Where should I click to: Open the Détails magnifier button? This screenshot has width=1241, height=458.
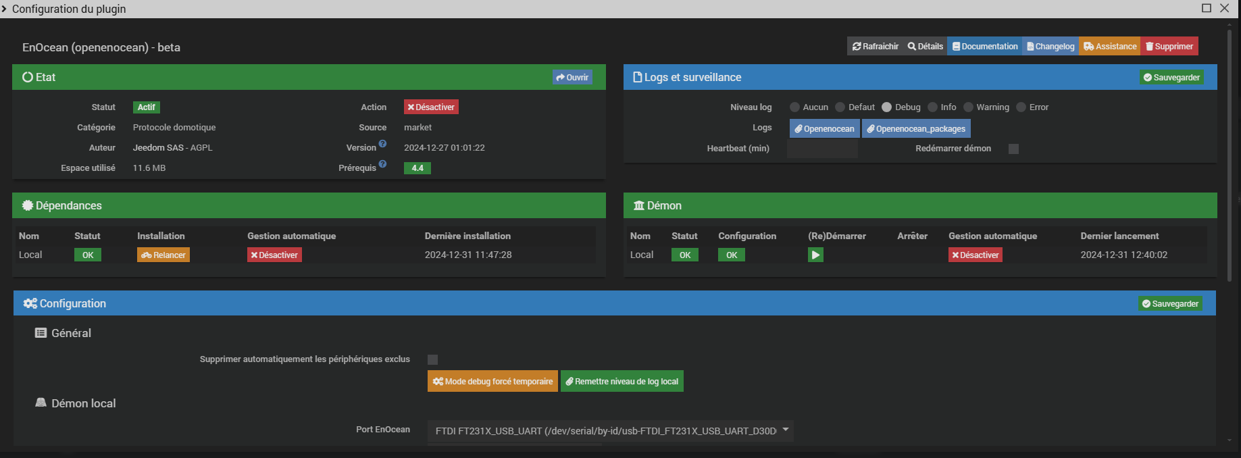926,47
